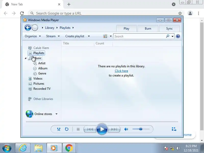Close the New Tab tab
The image size is (204, 153).
59,4
